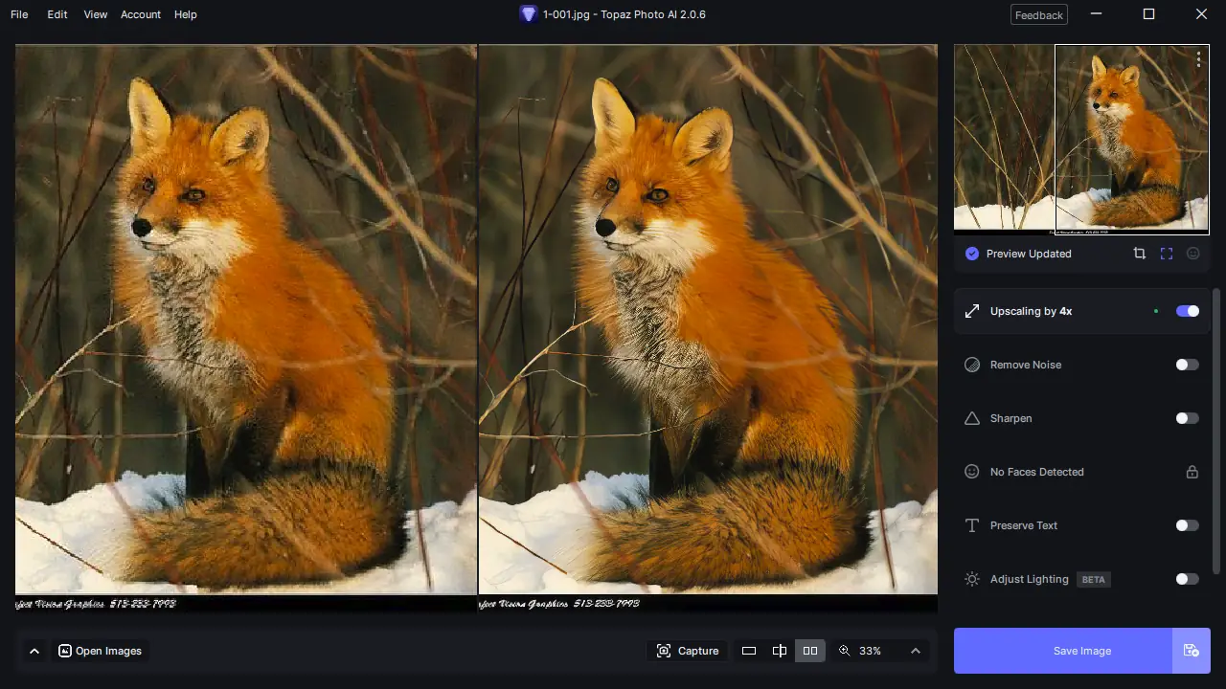Select side-by-side comparison mode
Image resolution: width=1226 pixels, height=689 pixels.
(x=809, y=650)
